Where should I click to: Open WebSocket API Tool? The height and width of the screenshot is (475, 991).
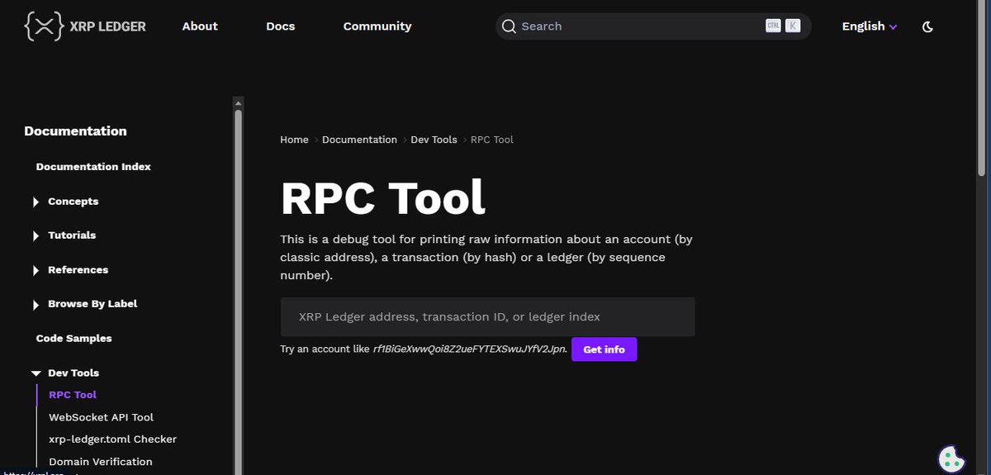coord(101,417)
